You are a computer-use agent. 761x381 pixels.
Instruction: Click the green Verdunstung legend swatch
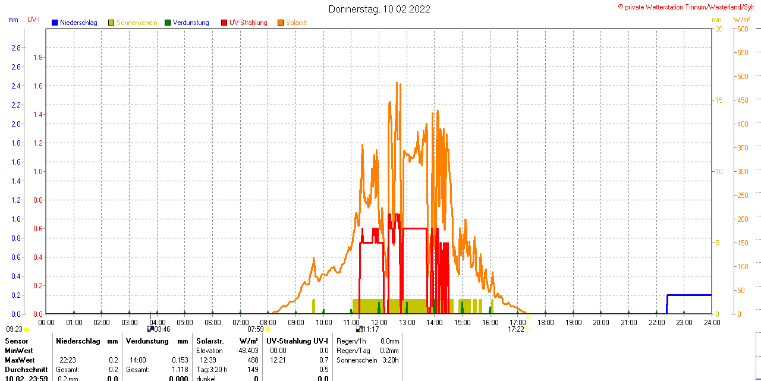coord(168,23)
